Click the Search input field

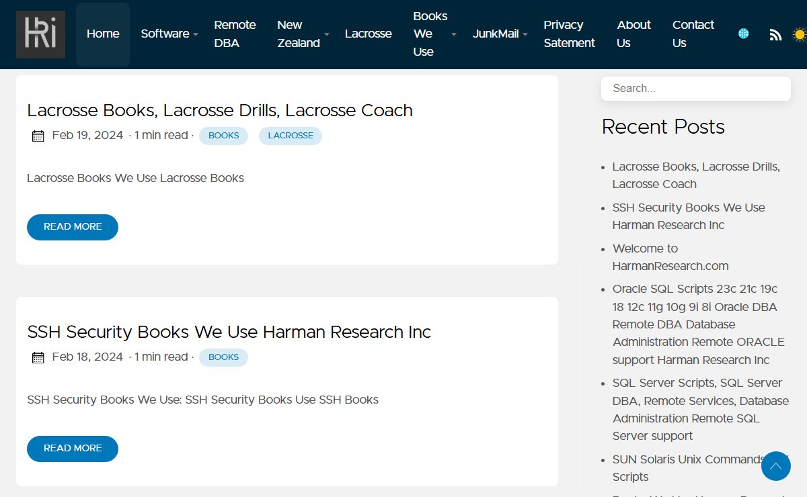(695, 89)
